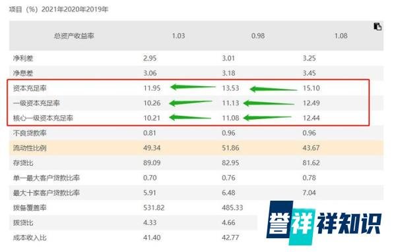Select the value 11.13
The width and height of the screenshot is (396, 252).
(x=230, y=103)
